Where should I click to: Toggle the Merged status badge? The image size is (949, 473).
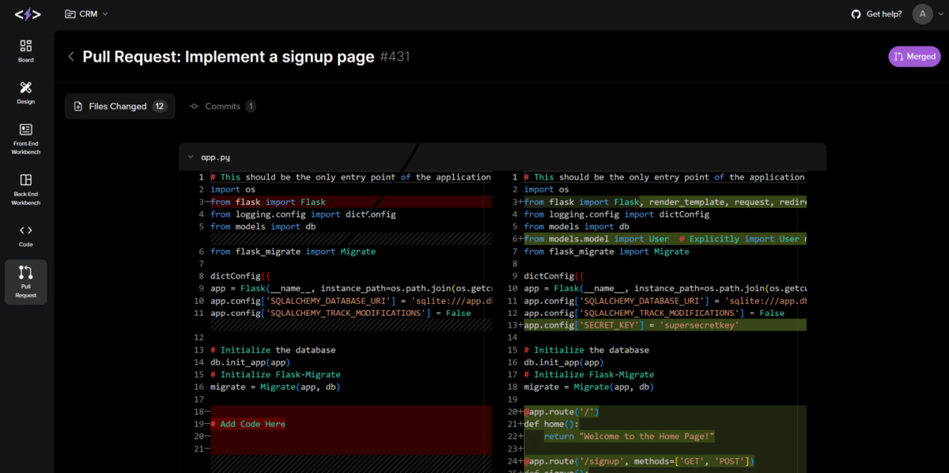(914, 56)
